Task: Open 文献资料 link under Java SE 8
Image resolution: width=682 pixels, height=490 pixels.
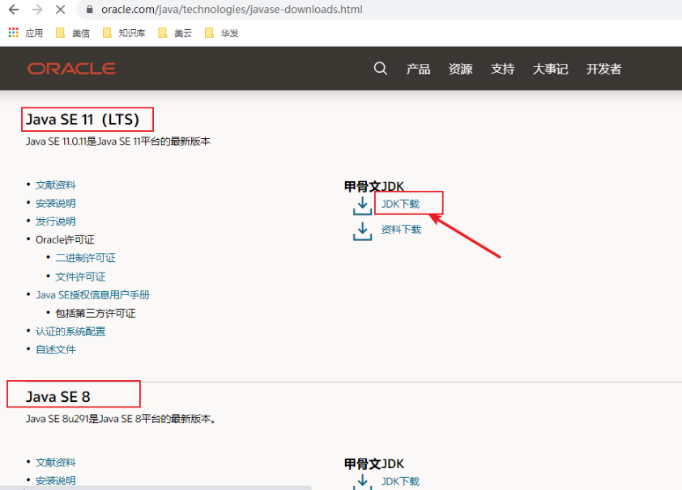Action: point(56,463)
